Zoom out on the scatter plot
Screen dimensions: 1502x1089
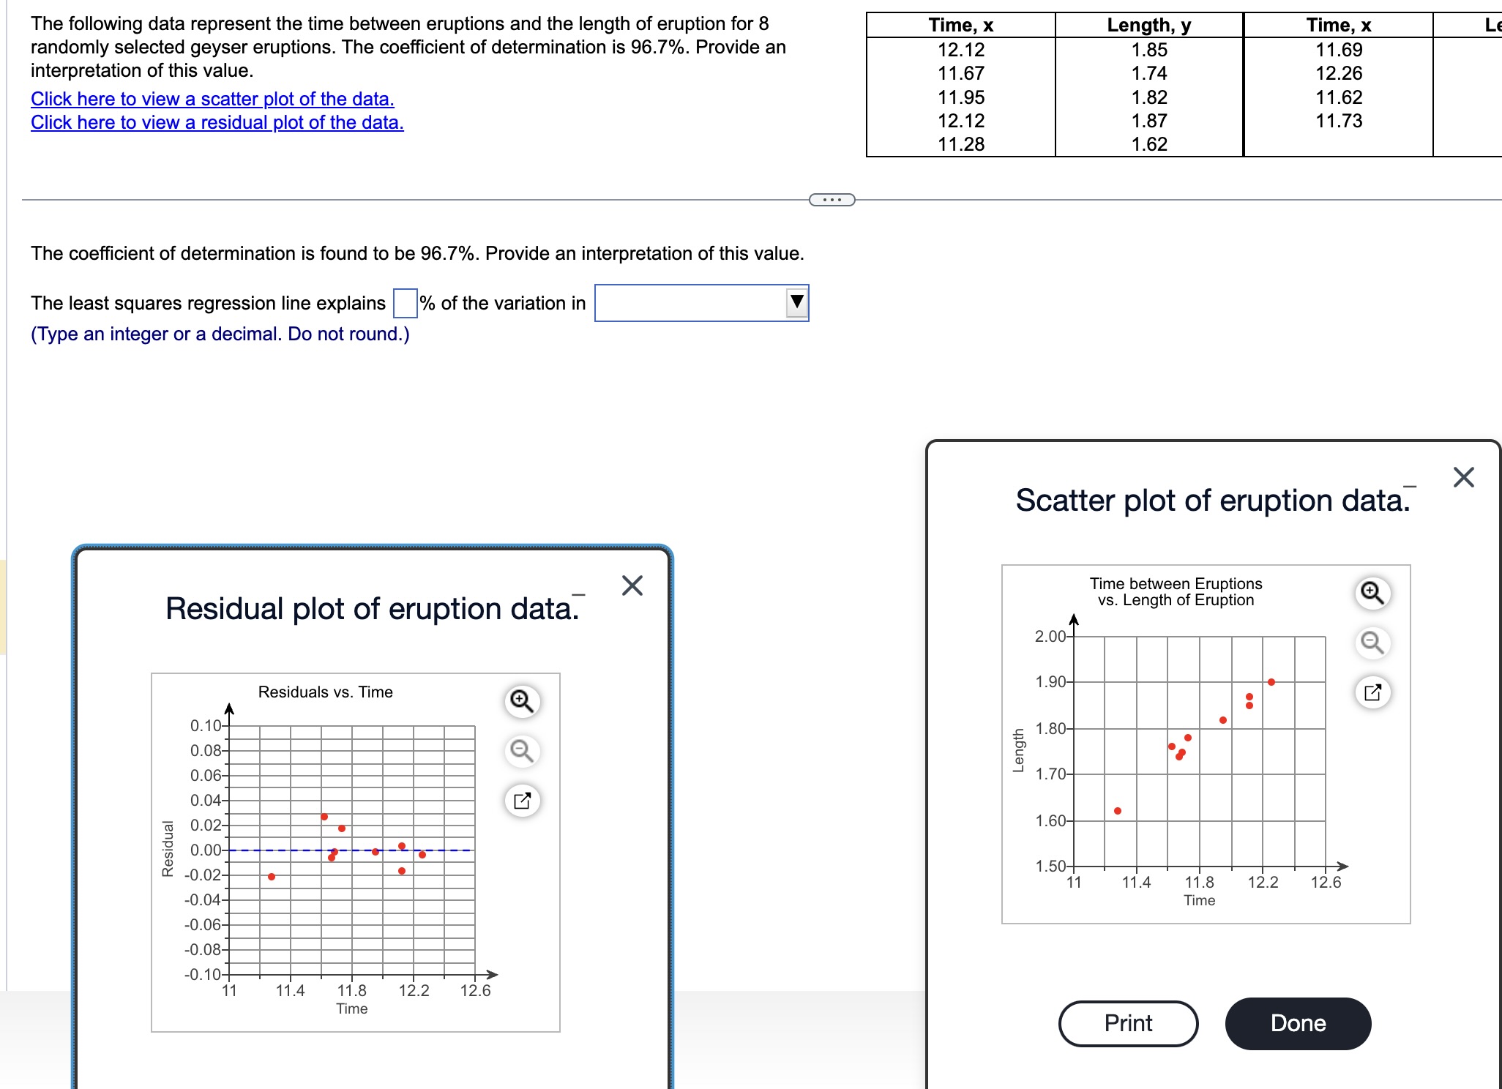click(x=1372, y=643)
